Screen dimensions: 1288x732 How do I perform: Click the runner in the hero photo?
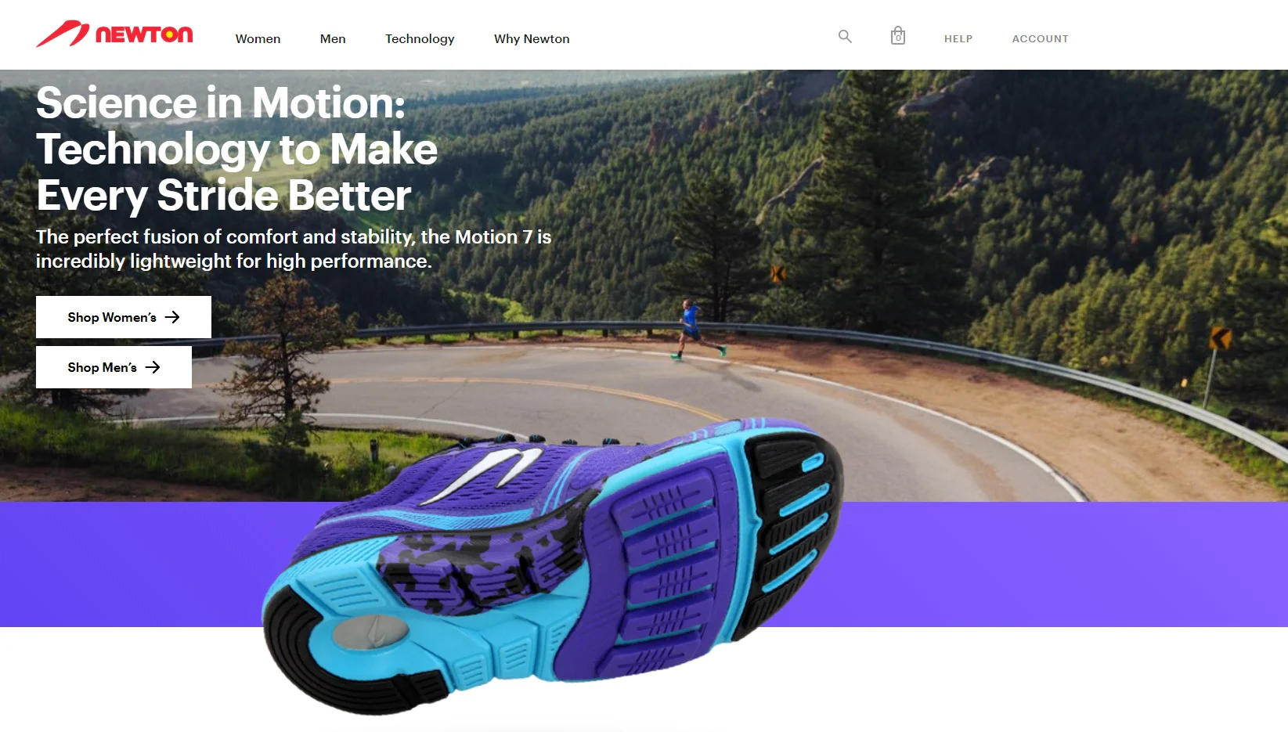pos(696,330)
